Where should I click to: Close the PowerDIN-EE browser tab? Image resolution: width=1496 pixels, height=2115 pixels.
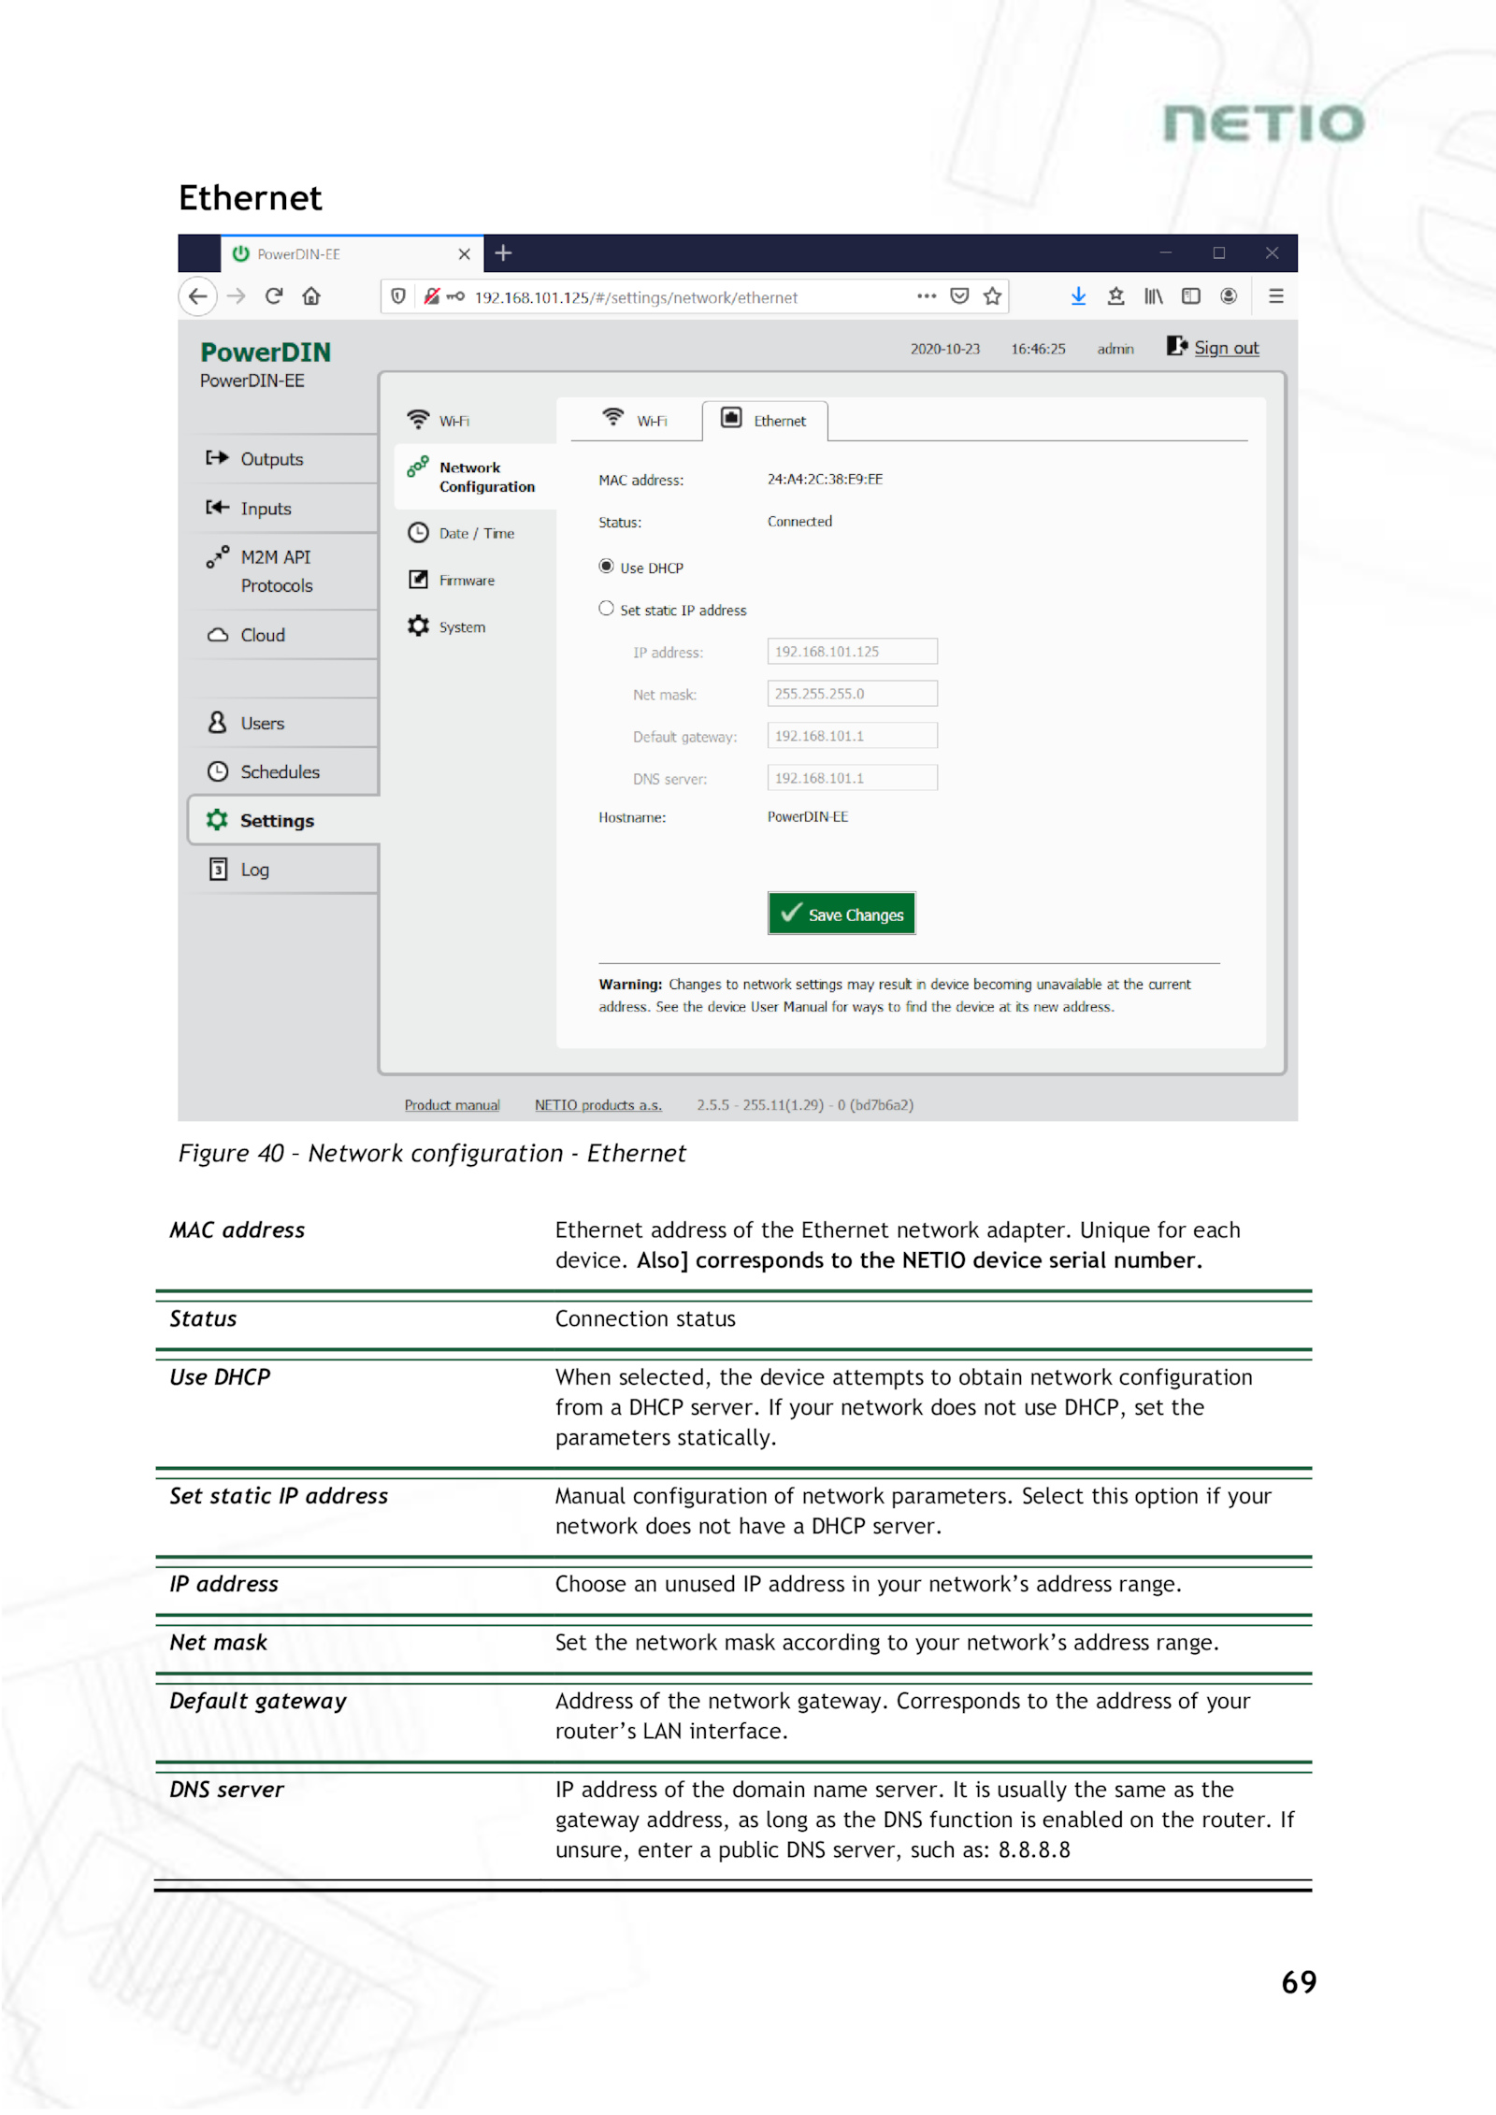pos(464,254)
